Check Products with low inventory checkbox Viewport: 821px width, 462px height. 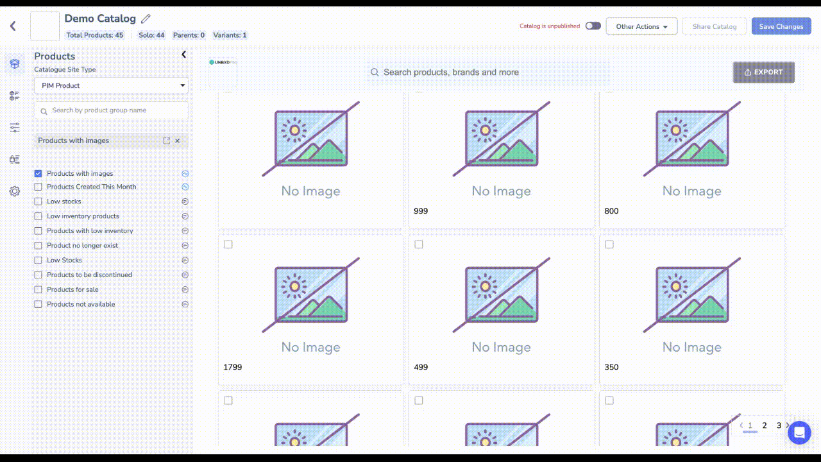coord(38,231)
